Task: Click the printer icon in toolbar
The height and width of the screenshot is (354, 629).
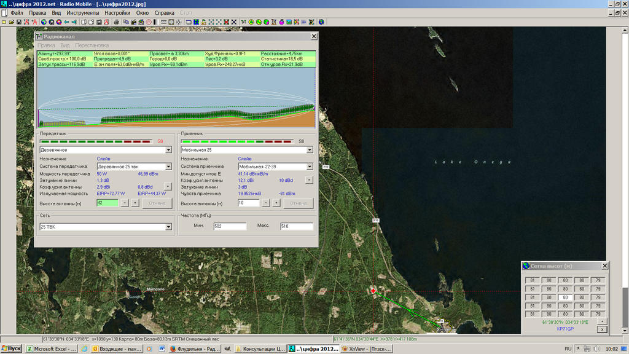Action: click(117, 22)
